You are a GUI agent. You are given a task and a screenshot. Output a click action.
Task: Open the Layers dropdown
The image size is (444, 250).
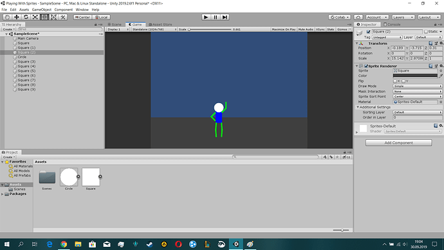(403, 17)
